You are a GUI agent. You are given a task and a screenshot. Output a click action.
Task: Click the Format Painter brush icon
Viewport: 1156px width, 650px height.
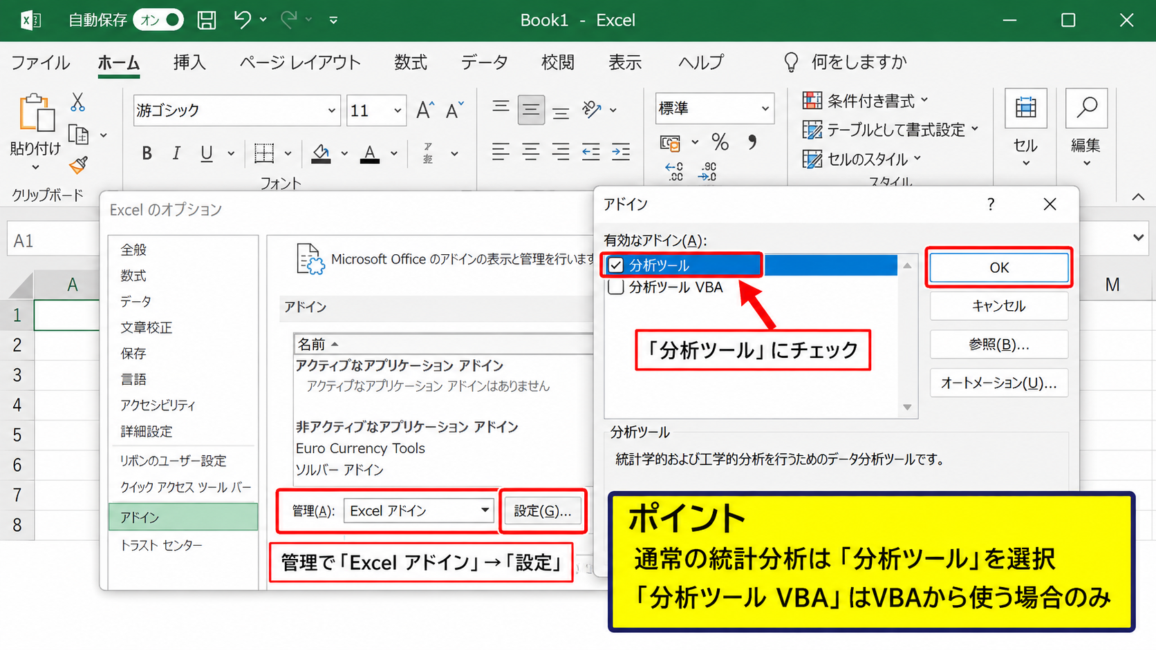78,165
